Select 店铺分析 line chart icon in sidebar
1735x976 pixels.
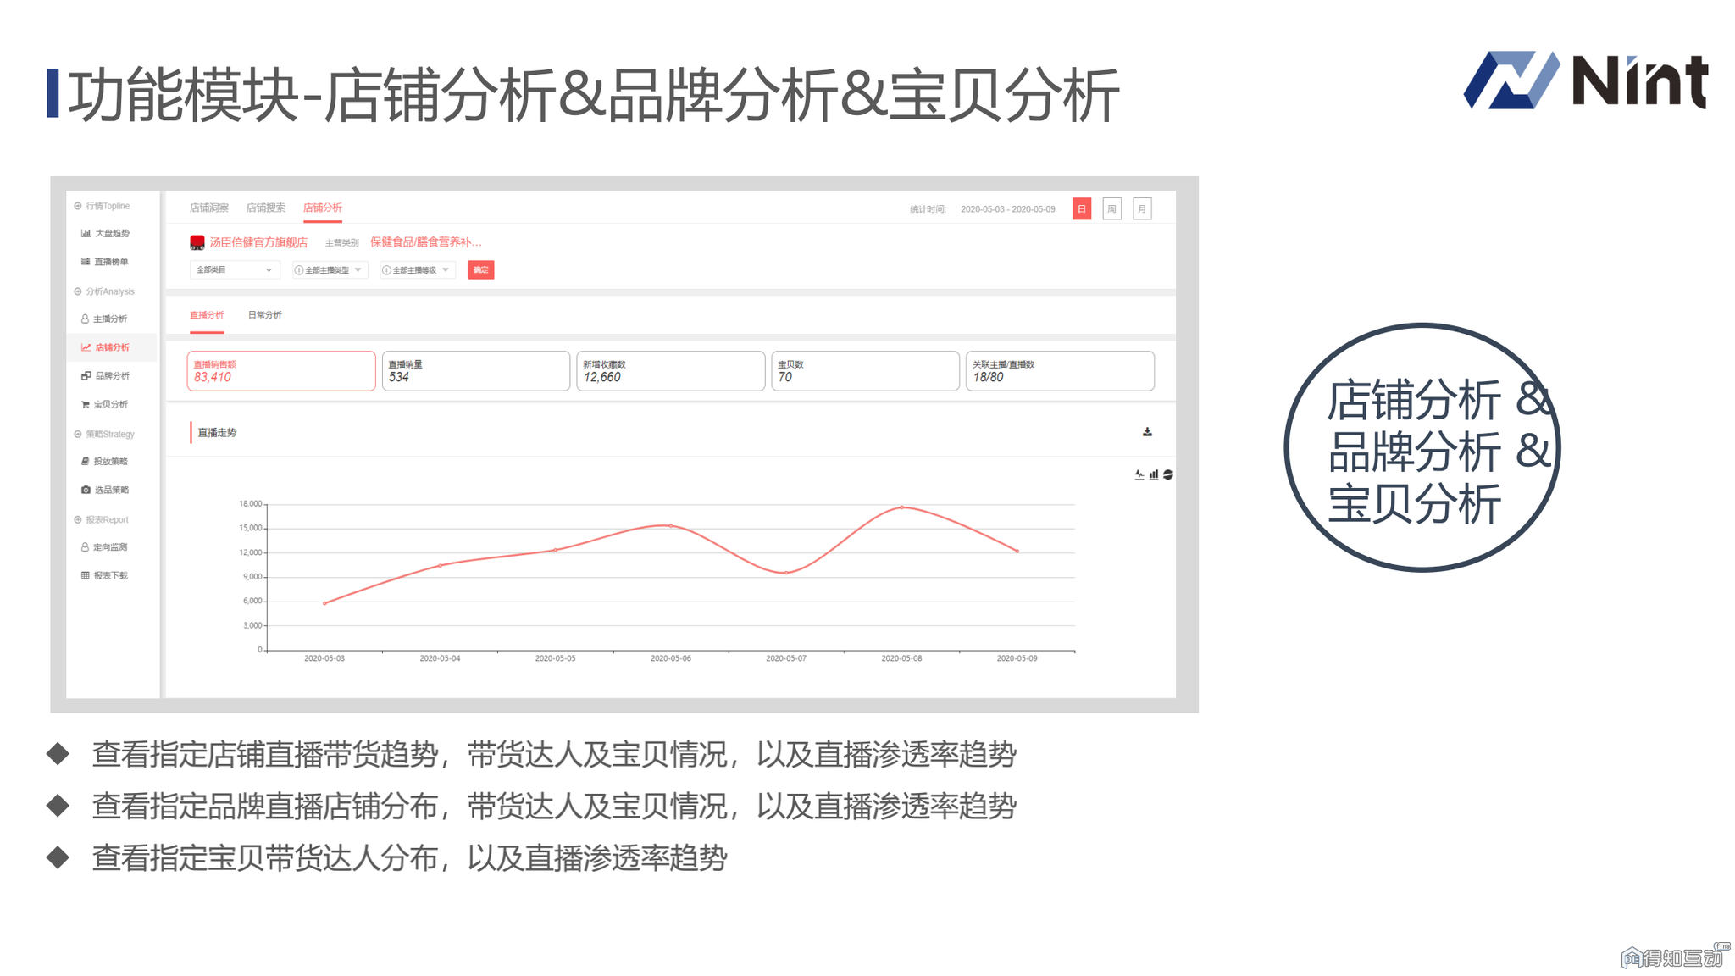(x=86, y=347)
